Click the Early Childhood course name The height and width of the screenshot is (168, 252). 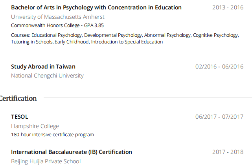coord(72,42)
